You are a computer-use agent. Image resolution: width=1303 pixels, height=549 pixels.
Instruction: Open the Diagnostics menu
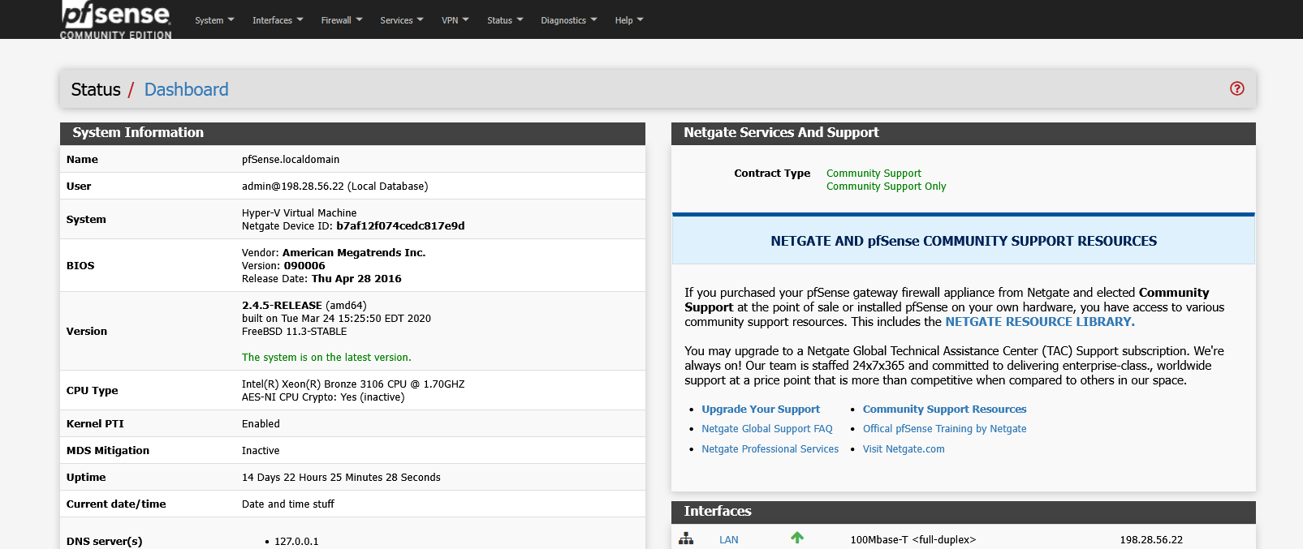tap(569, 20)
